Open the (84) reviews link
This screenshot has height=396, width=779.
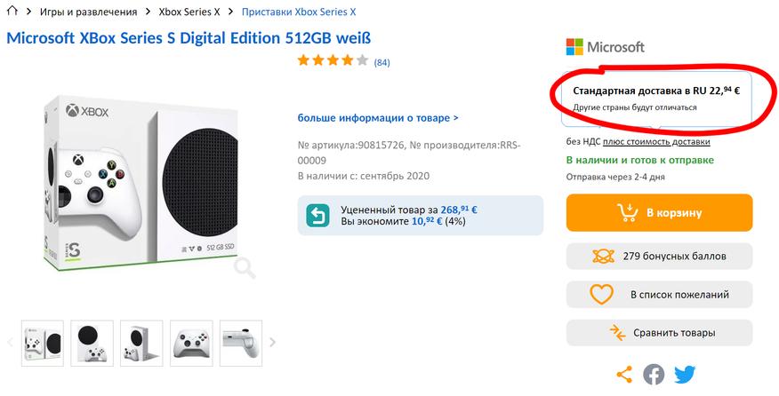pos(381,62)
